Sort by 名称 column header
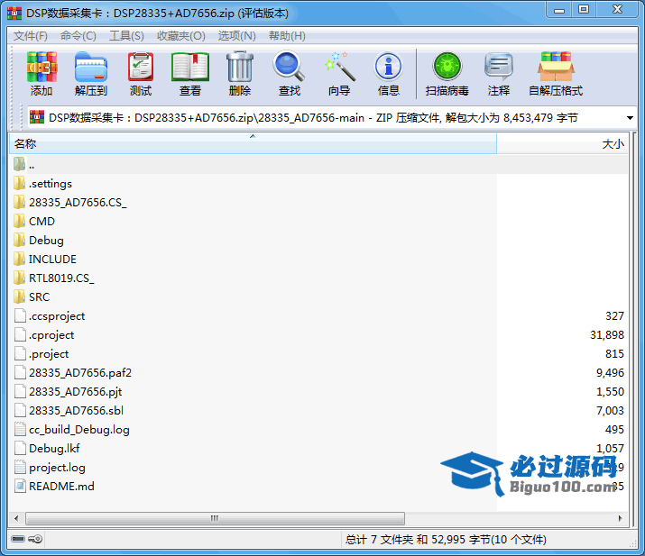This screenshot has width=645, height=556. (x=25, y=144)
